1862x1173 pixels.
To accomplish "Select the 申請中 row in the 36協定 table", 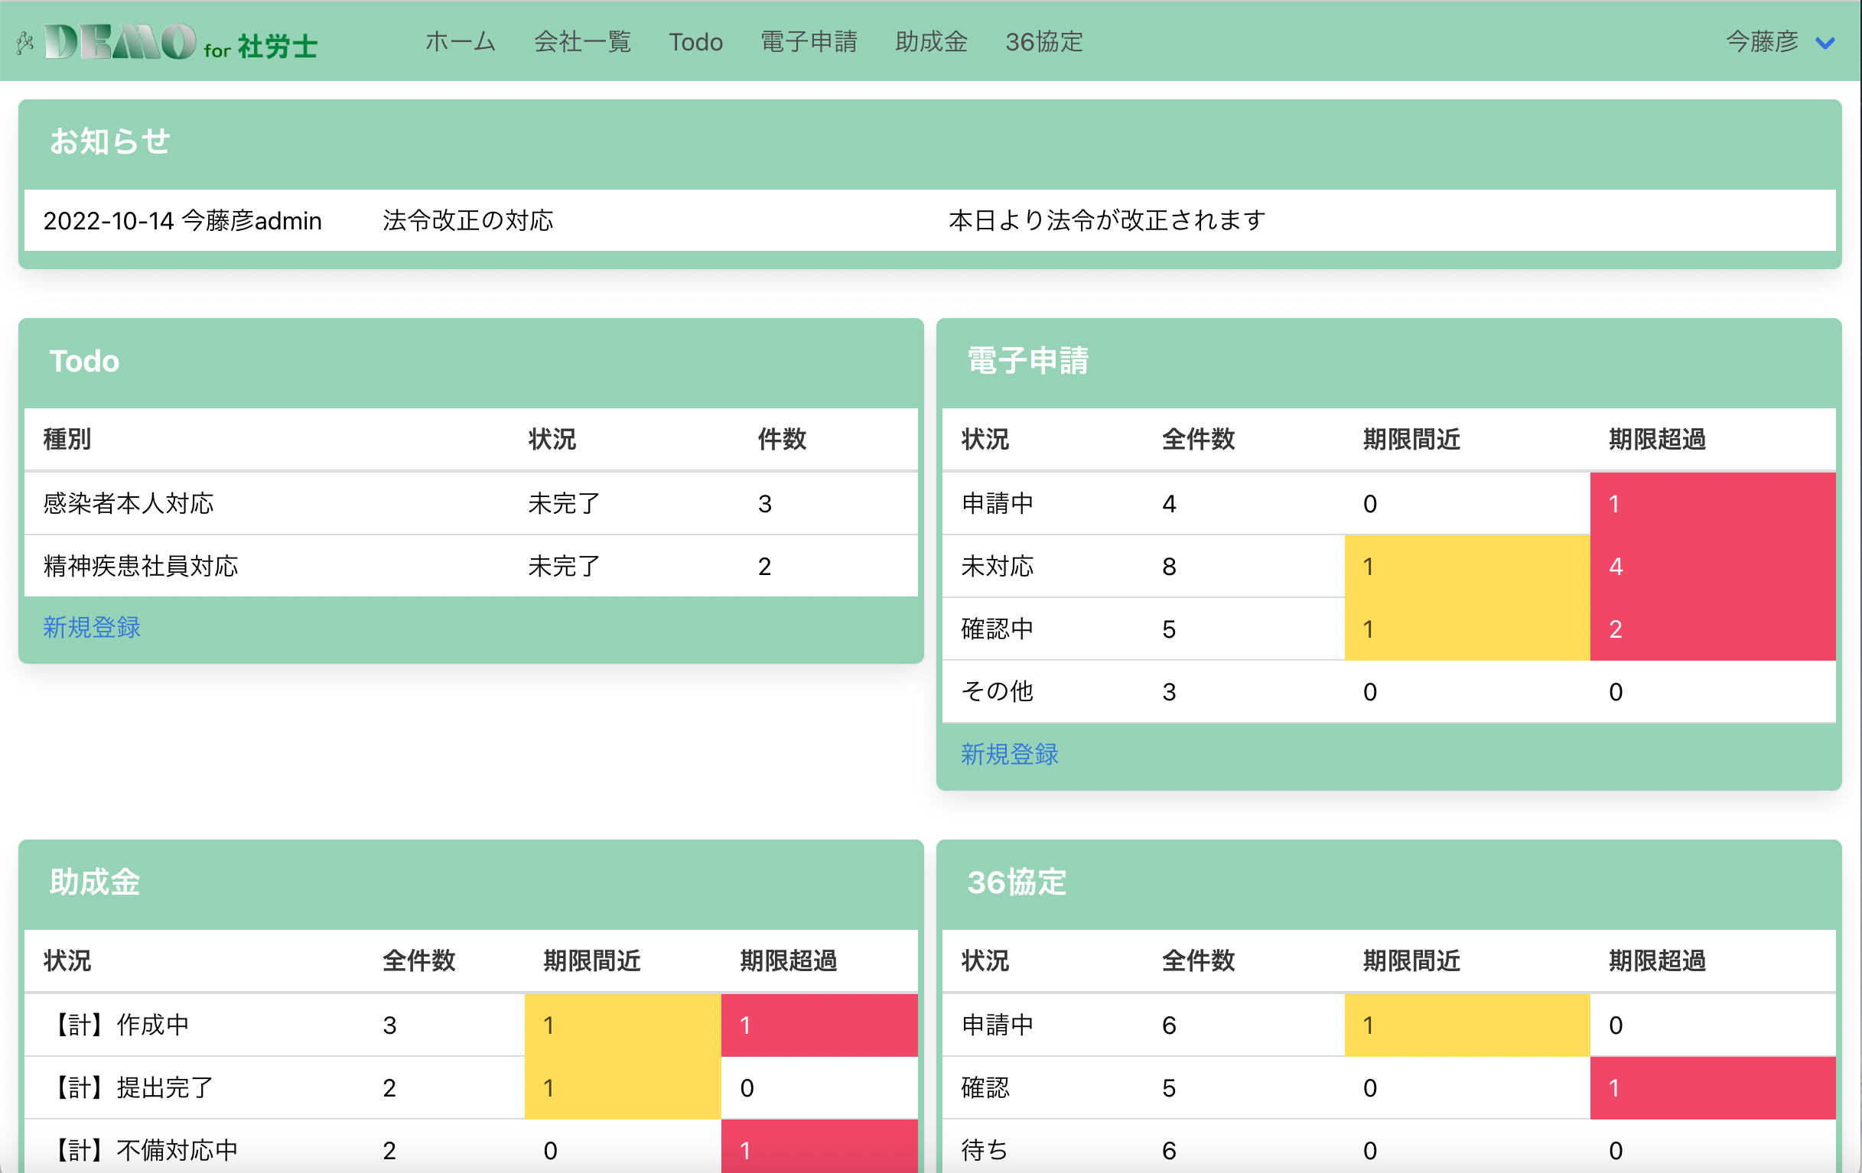I will click(997, 1025).
